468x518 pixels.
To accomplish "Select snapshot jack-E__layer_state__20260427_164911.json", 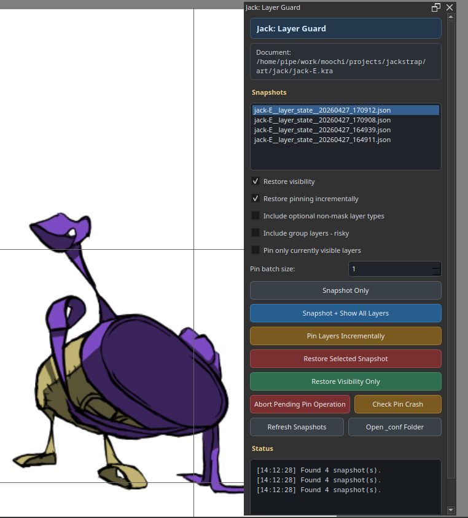I will click(x=346, y=140).
